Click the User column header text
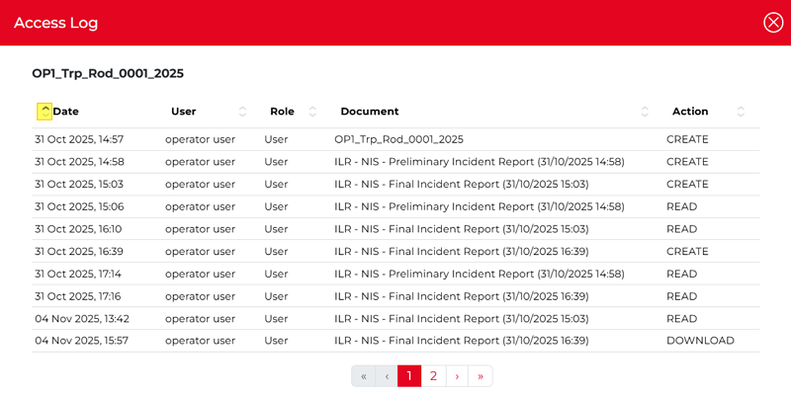791x397 pixels. click(184, 112)
